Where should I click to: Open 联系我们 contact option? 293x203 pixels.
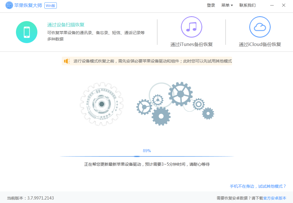(247, 5)
